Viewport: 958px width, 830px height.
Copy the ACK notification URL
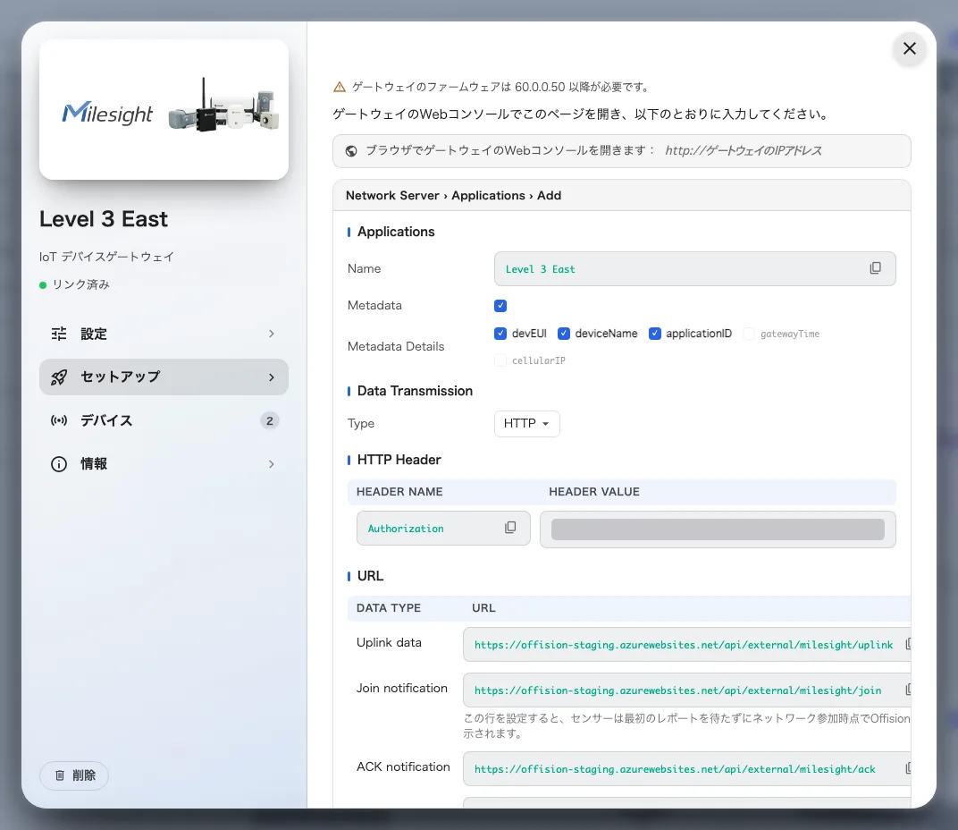coord(908,768)
